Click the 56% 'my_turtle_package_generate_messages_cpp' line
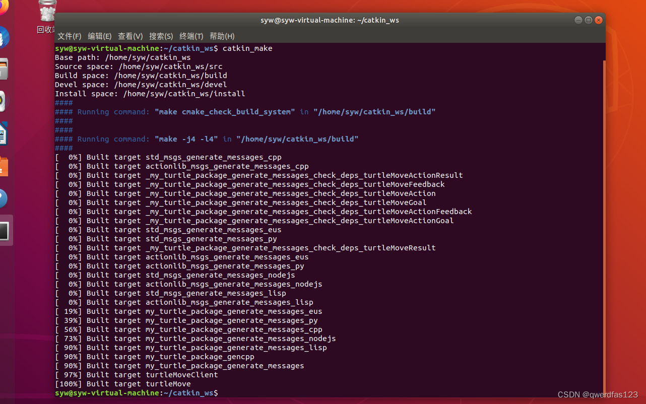 (x=188, y=329)
